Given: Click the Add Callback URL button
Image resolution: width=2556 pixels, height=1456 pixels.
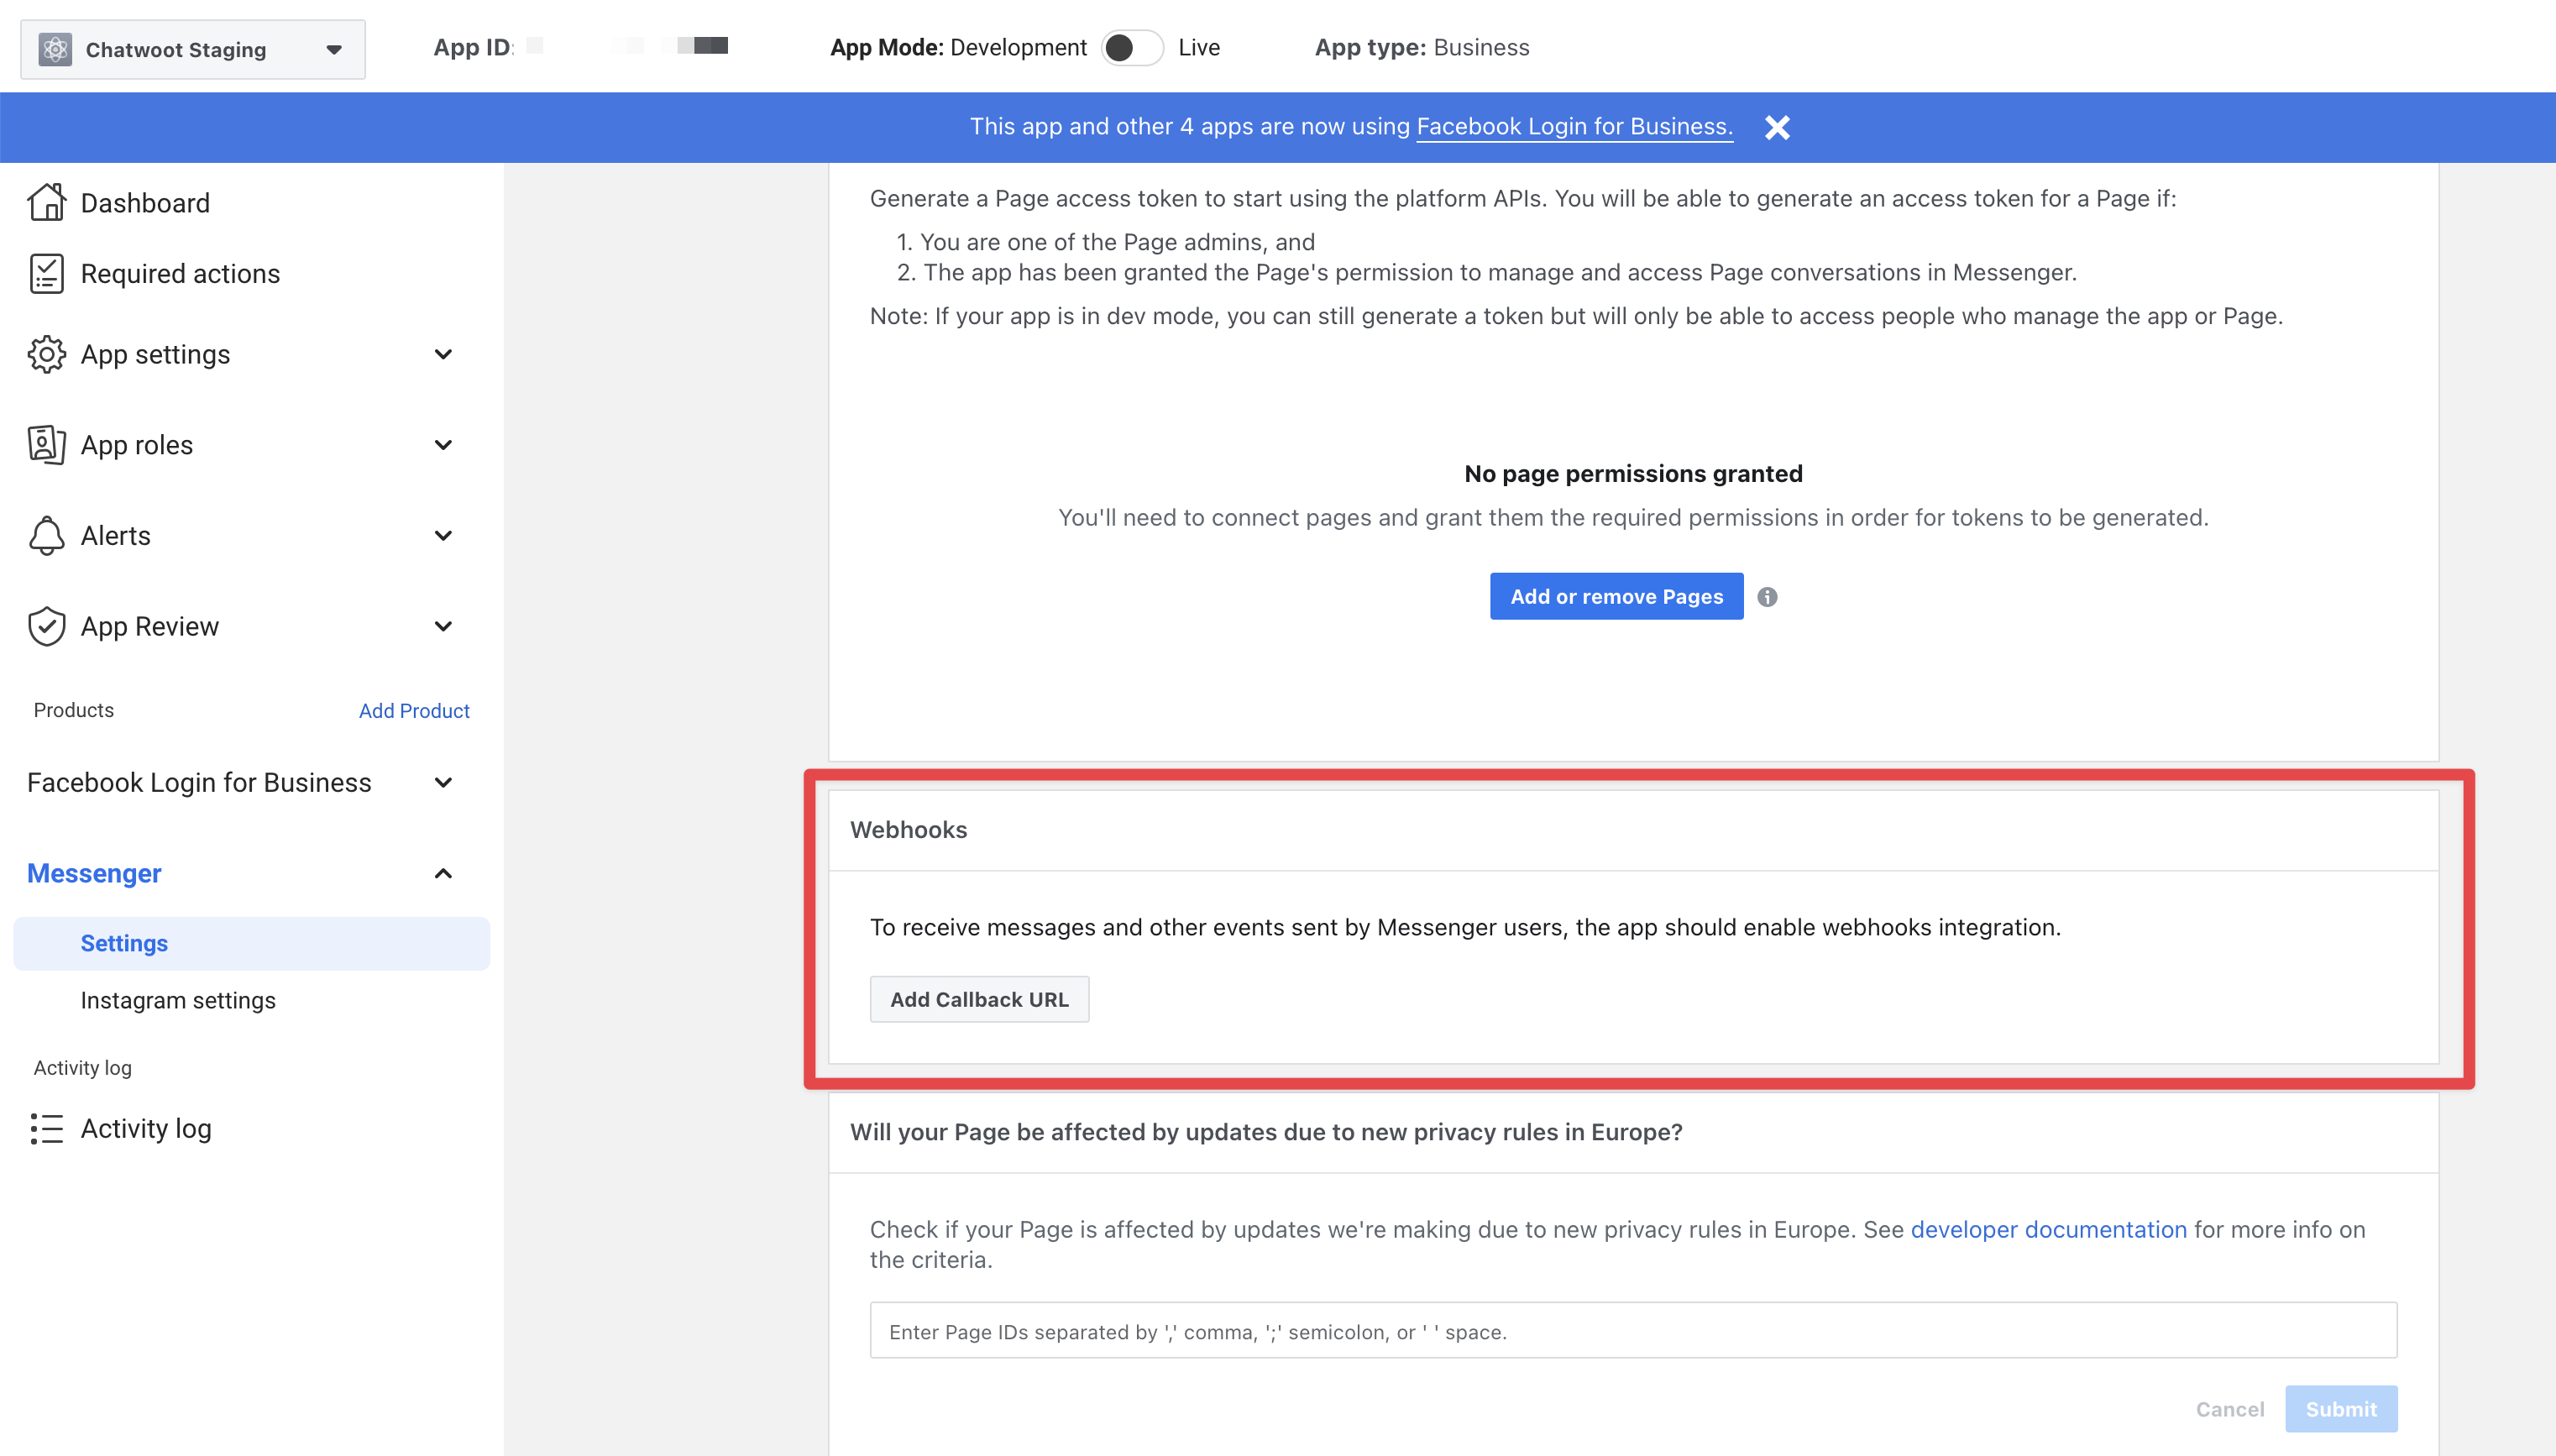Looking at the screenshot, I should click(979, 999).
